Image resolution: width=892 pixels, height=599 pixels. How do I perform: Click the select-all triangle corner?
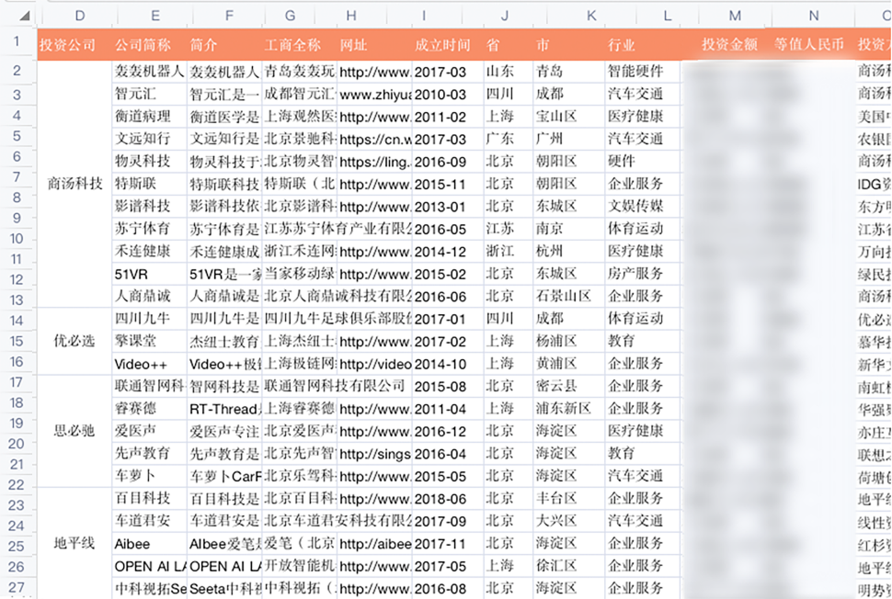[25, 16]
